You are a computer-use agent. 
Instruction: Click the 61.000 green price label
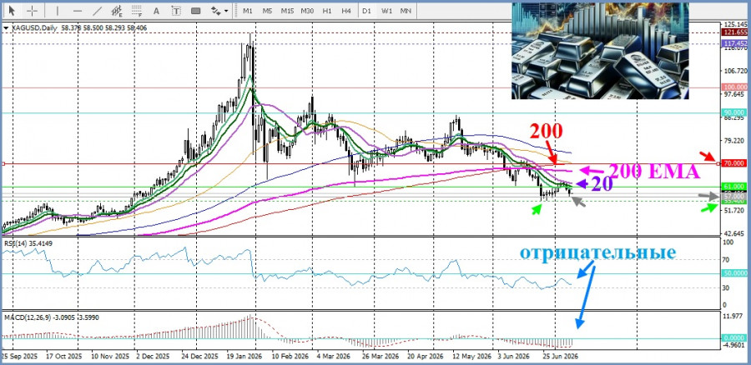point(734,187)
